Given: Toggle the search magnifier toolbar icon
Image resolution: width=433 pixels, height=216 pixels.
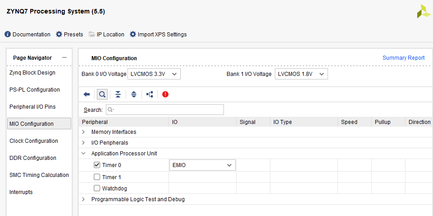Looking at the screenshot, I should (x=102, y=94).
